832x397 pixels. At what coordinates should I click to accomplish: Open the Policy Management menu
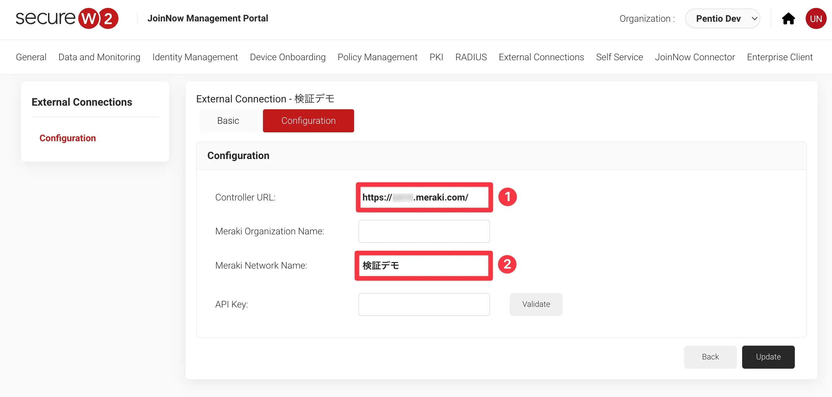pos(377,57)
